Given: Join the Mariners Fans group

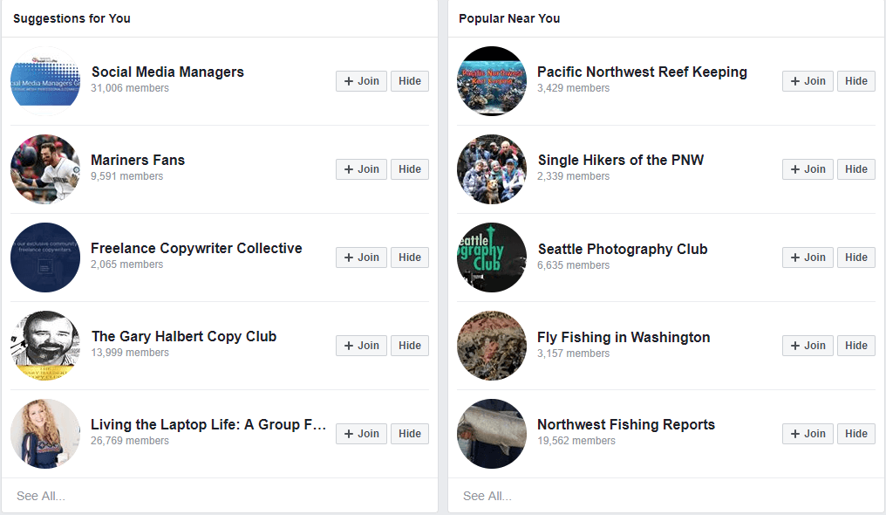Looking at the screenshot, I should [361, 168].
